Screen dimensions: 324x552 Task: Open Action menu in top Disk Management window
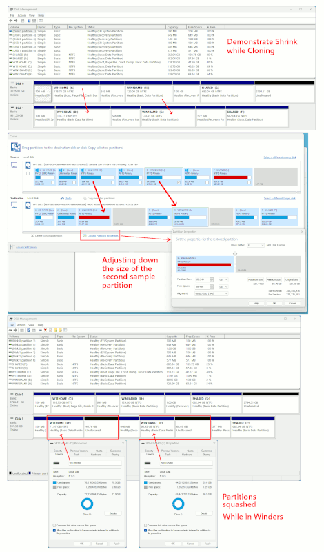click(21, 15)
